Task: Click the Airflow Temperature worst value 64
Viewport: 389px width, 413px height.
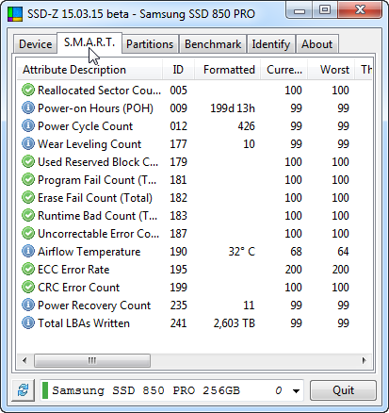Action: (343, 252)
